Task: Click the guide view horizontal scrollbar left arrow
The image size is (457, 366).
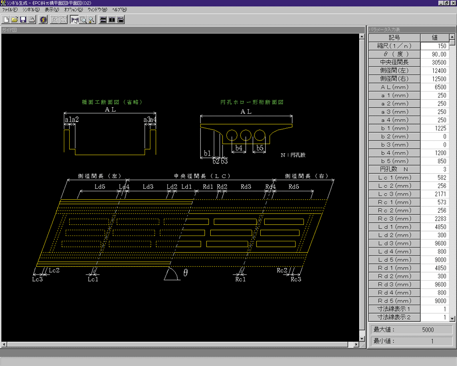Action: (4, 345)
